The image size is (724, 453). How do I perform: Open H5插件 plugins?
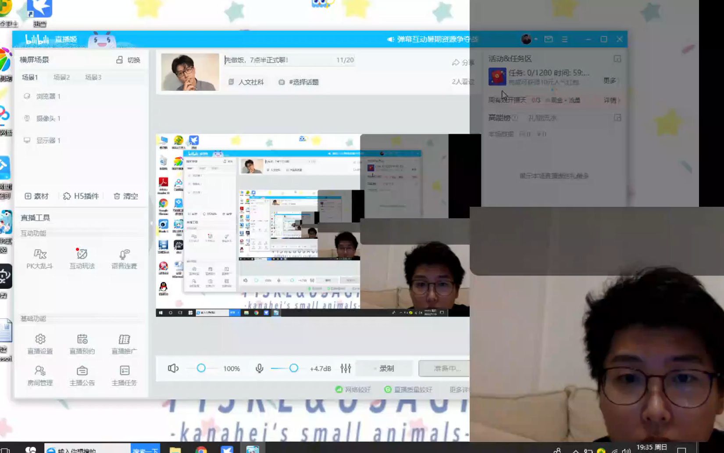tap(81, 196)
